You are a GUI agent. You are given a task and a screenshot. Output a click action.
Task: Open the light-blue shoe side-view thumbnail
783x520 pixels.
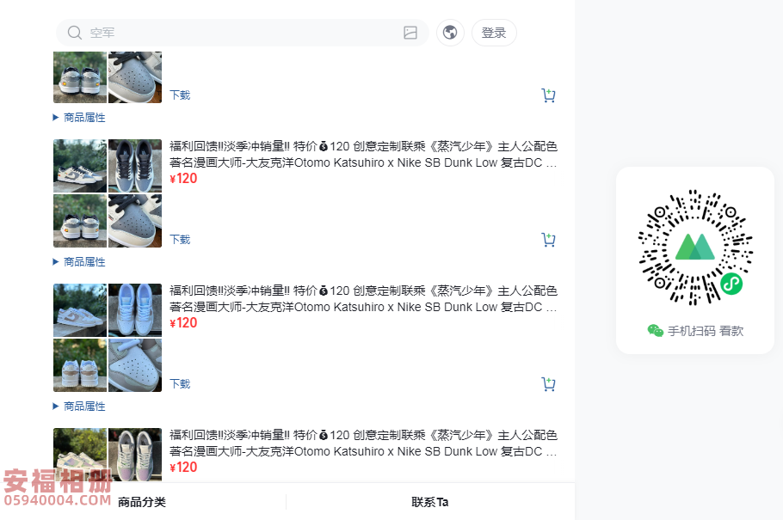click(80, 310)
